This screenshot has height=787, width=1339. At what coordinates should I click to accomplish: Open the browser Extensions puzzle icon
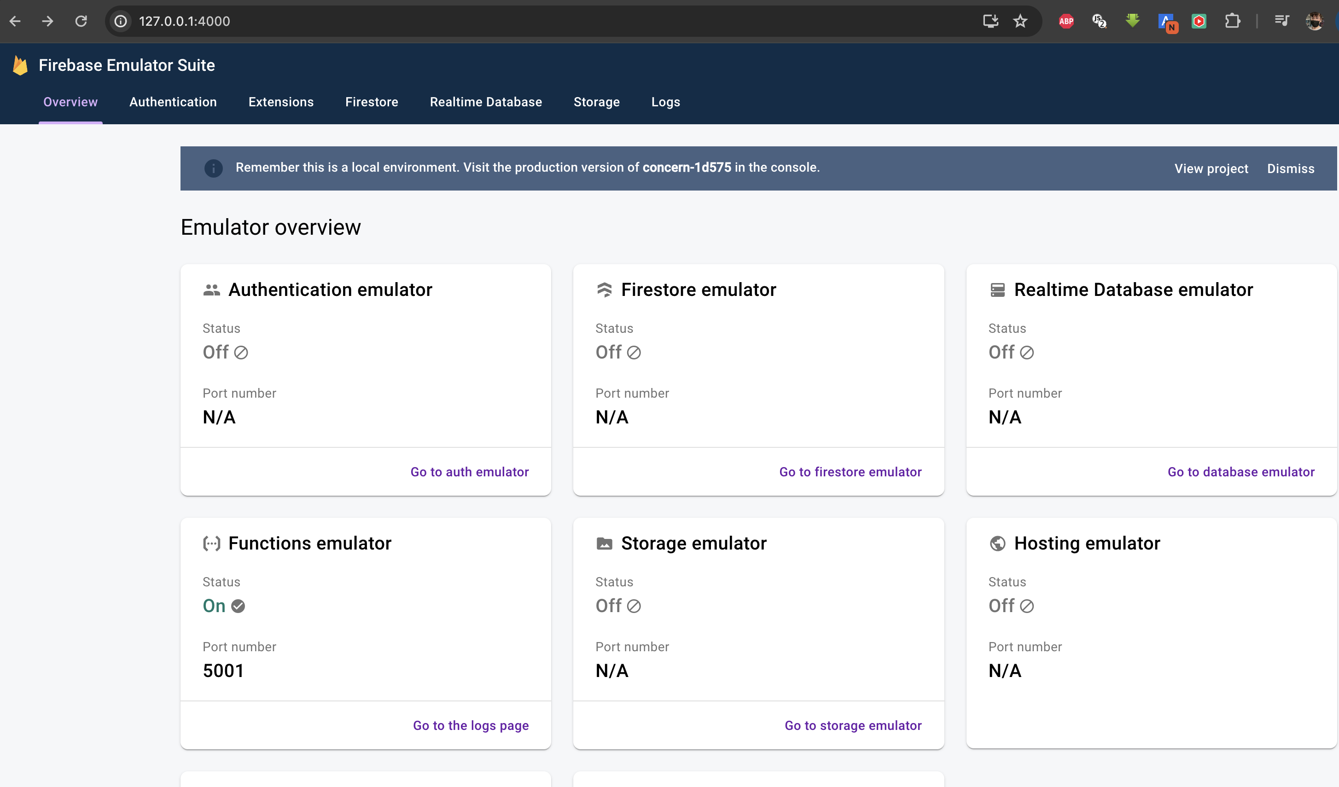(1232, 21)
